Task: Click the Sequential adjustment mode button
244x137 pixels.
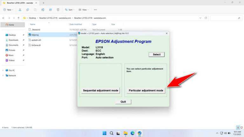Action: click(x=100, y=90)
